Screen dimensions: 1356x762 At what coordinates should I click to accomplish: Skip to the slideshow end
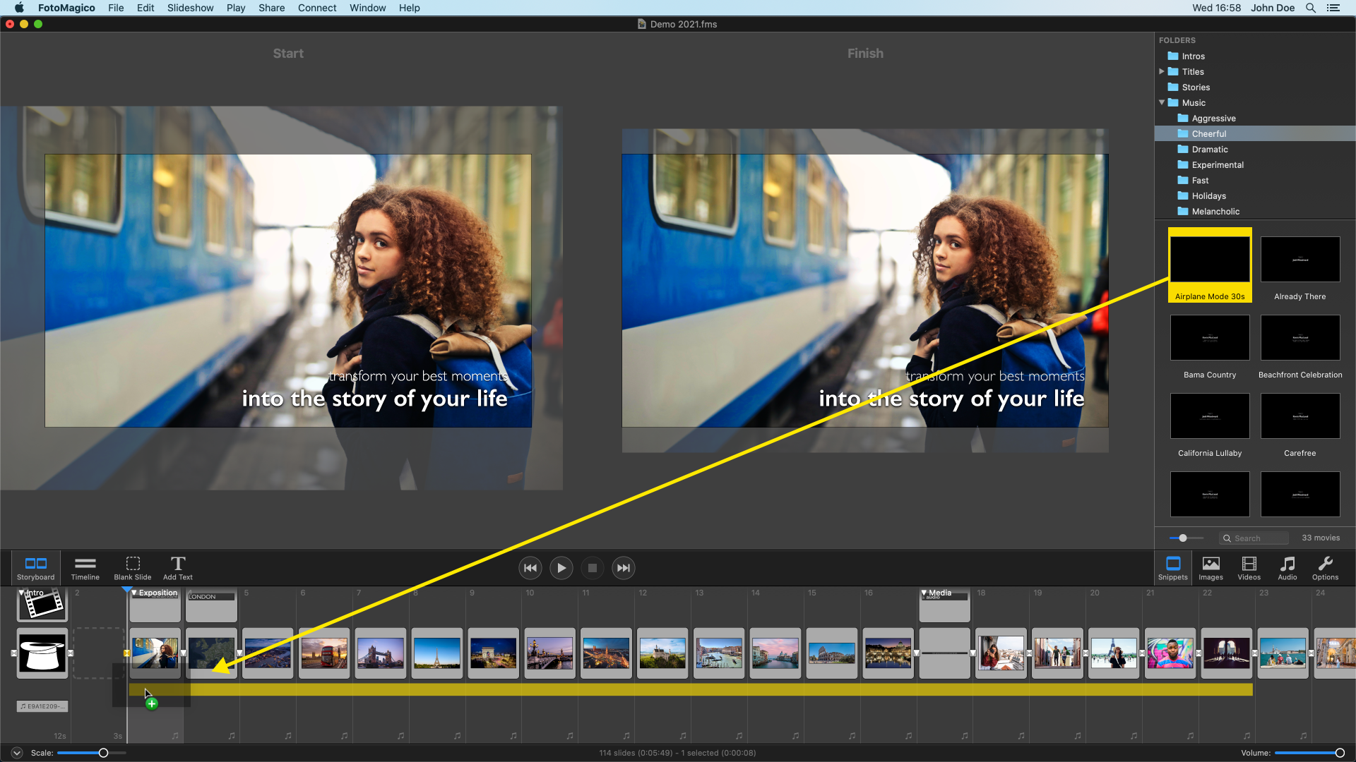[623, 568]
